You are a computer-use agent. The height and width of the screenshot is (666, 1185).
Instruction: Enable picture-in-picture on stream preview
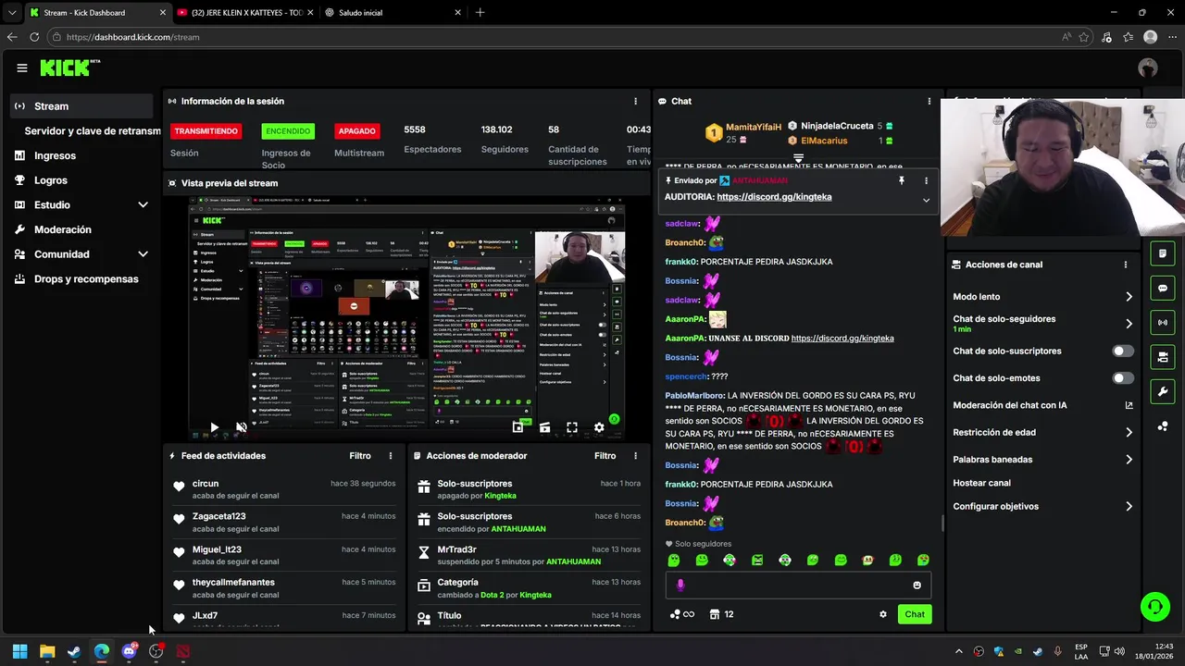pyautogui.click(x=518, y=427)
